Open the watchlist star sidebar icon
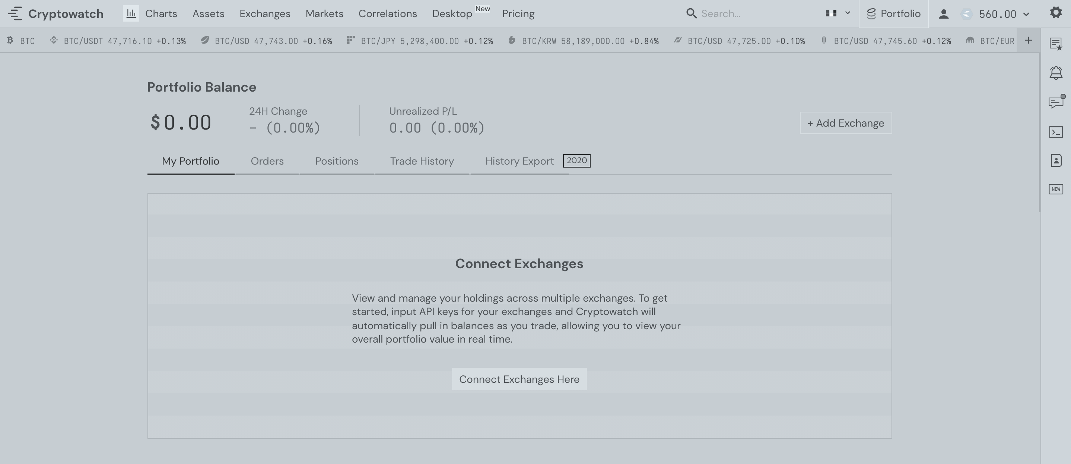Viewport: 1071px width, 464px height. (1056, 44)
